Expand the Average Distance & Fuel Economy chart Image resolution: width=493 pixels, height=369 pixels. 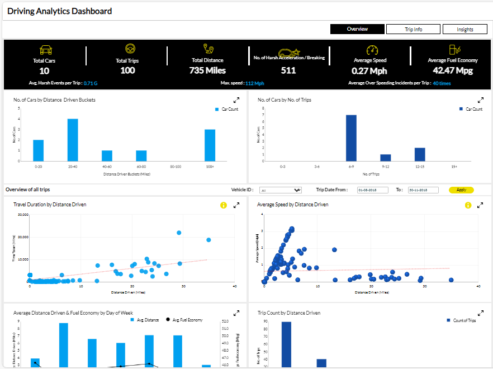click(236, 313)
